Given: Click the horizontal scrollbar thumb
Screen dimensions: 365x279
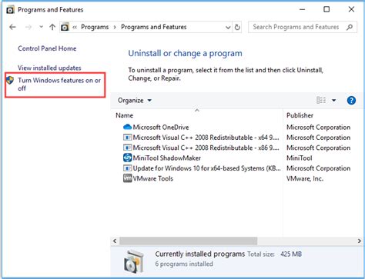Looking at the screenshot, I should [188, 241].
